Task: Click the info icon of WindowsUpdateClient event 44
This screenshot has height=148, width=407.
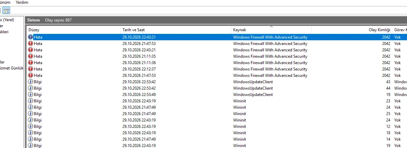Action: (31, 88)
